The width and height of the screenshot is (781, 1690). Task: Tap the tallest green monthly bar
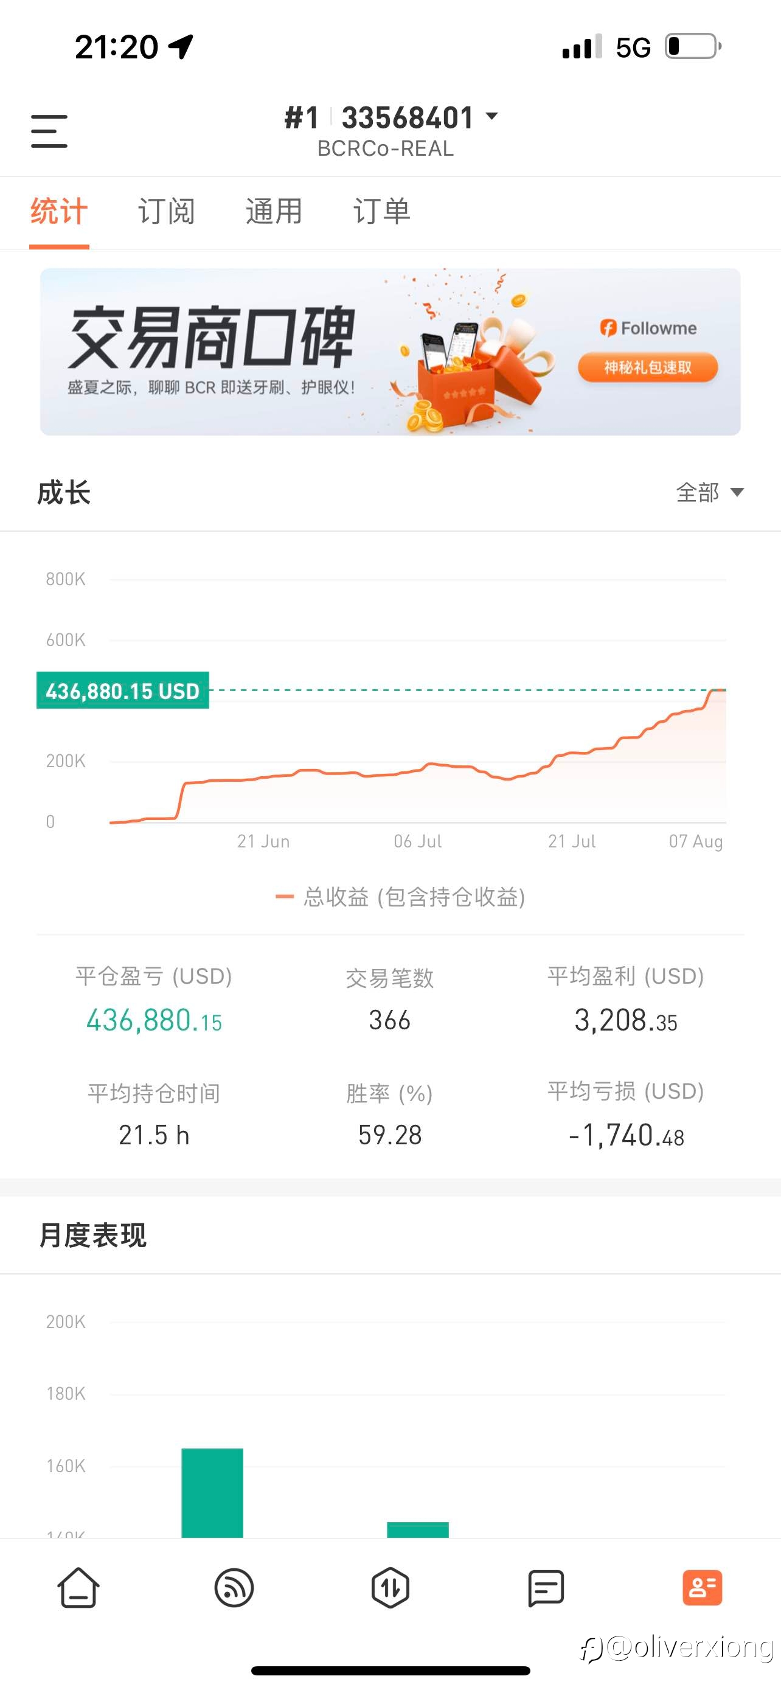pyautogui.click(x=212, y=1492)
